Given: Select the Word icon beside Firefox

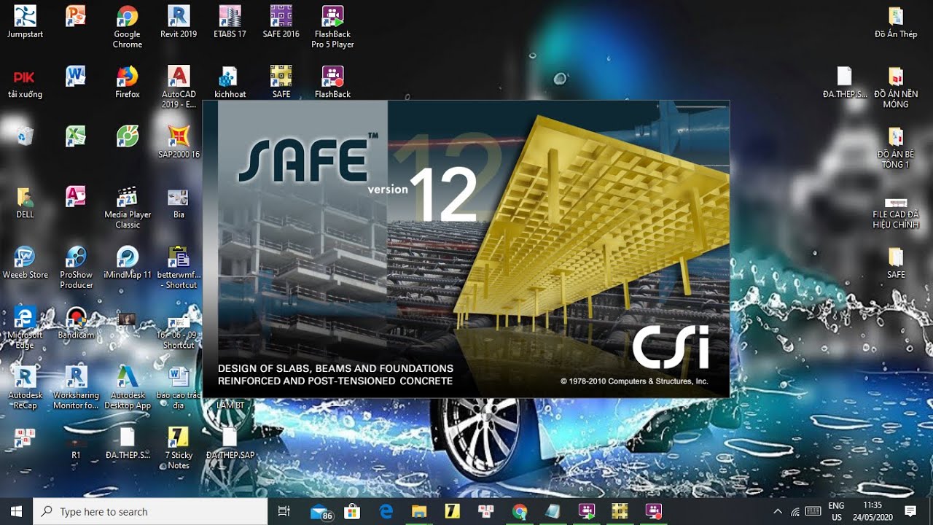Looking at the screenshot, I should 76,74.
